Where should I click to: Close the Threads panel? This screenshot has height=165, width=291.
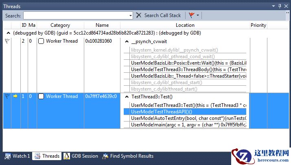[x=286, y=6]
